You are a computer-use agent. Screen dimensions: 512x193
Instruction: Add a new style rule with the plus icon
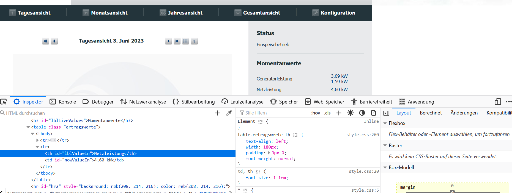click(x=339, y=113)
